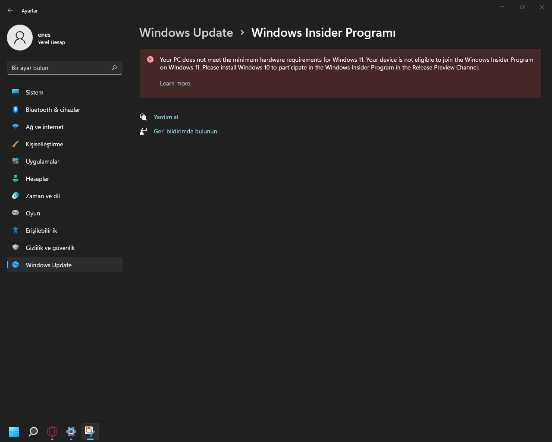Click the Uygulamalar apps icon
Viewport: 552px width, 442px height.
click(16, 161)
